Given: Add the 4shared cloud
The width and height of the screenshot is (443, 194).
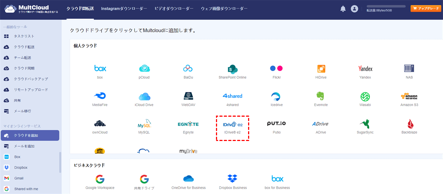Looking at the screenshot, I should point(233,96).
